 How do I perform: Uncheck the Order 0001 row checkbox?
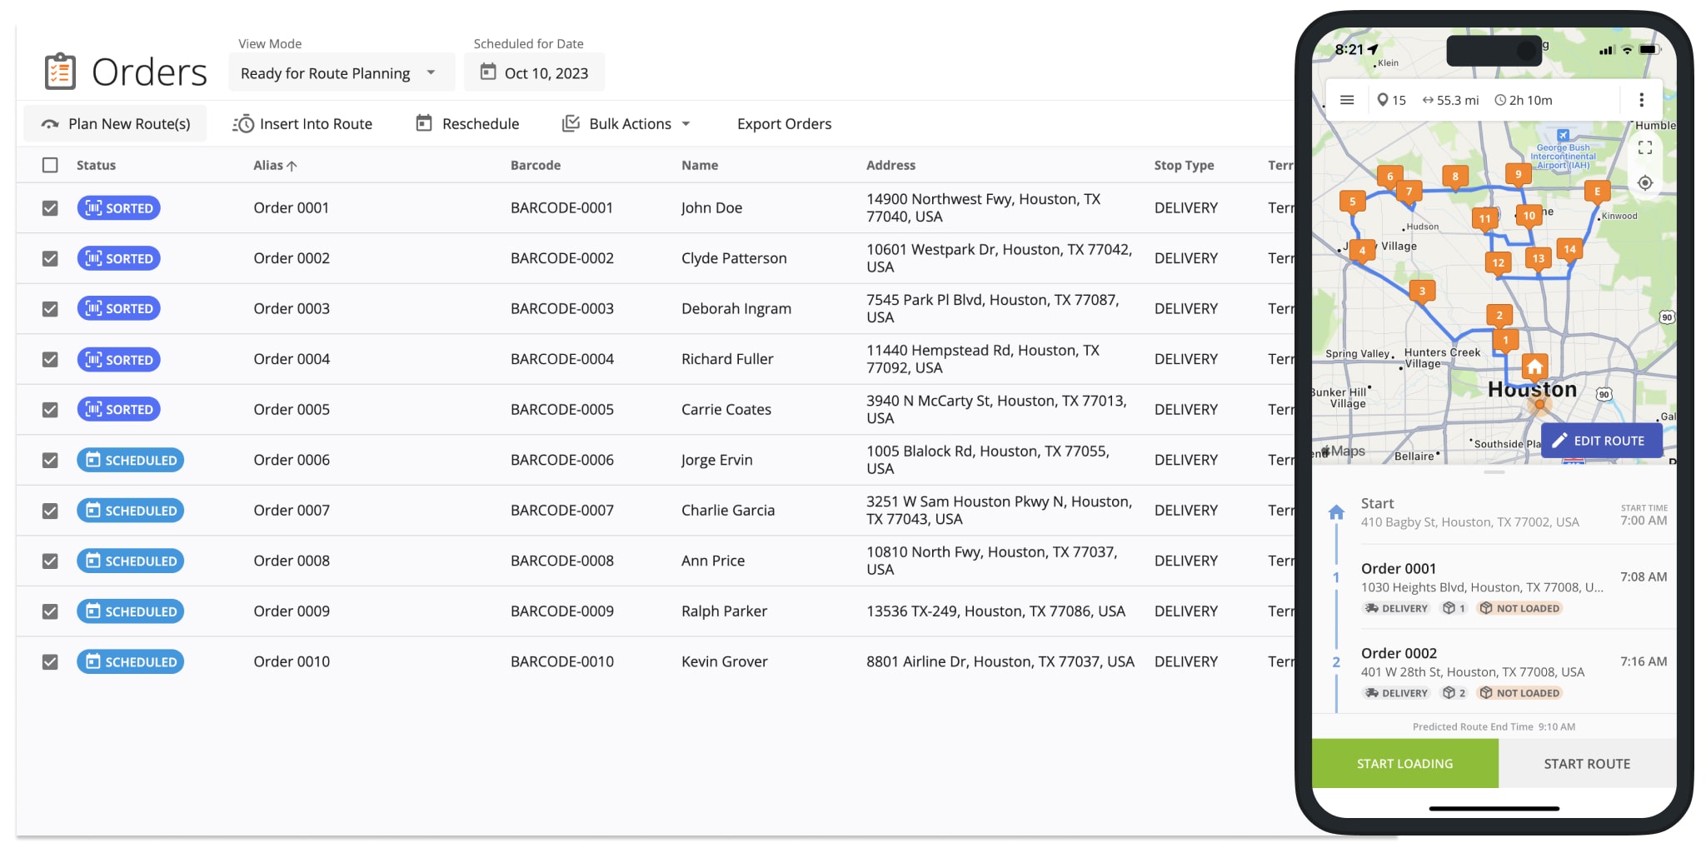(50, 208)
